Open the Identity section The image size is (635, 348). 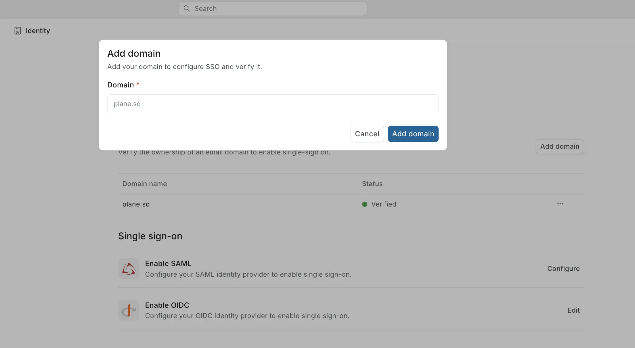37,30
